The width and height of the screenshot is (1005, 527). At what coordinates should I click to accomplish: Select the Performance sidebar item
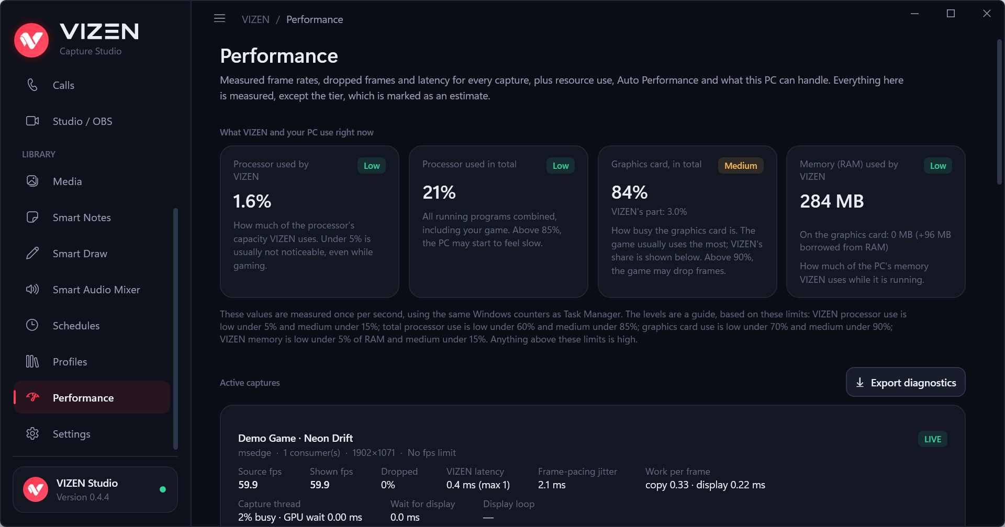[92, 397]
